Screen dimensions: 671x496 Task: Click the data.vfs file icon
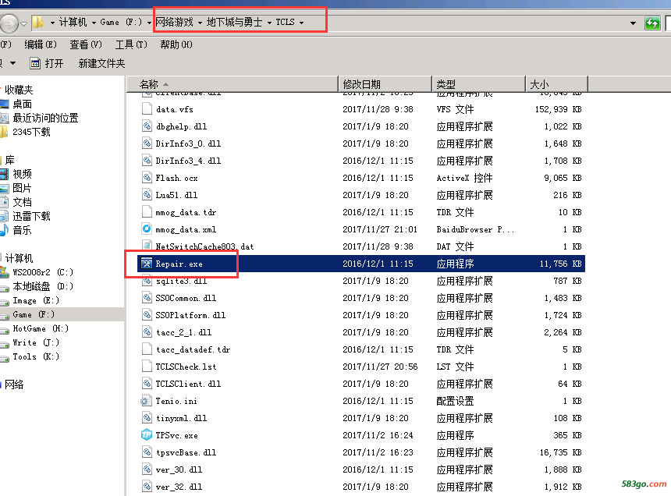147,109
